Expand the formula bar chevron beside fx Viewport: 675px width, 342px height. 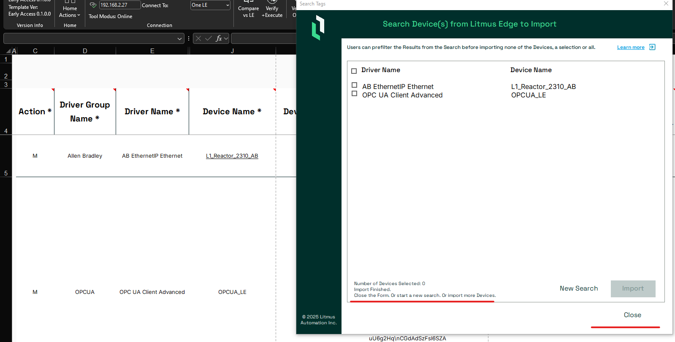pyautogui.click(x=226, y=39)
